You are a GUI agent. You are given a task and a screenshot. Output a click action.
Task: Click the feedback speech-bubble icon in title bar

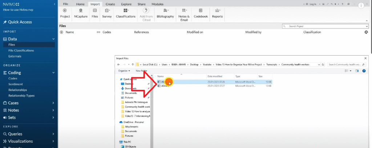pos(348,4)
